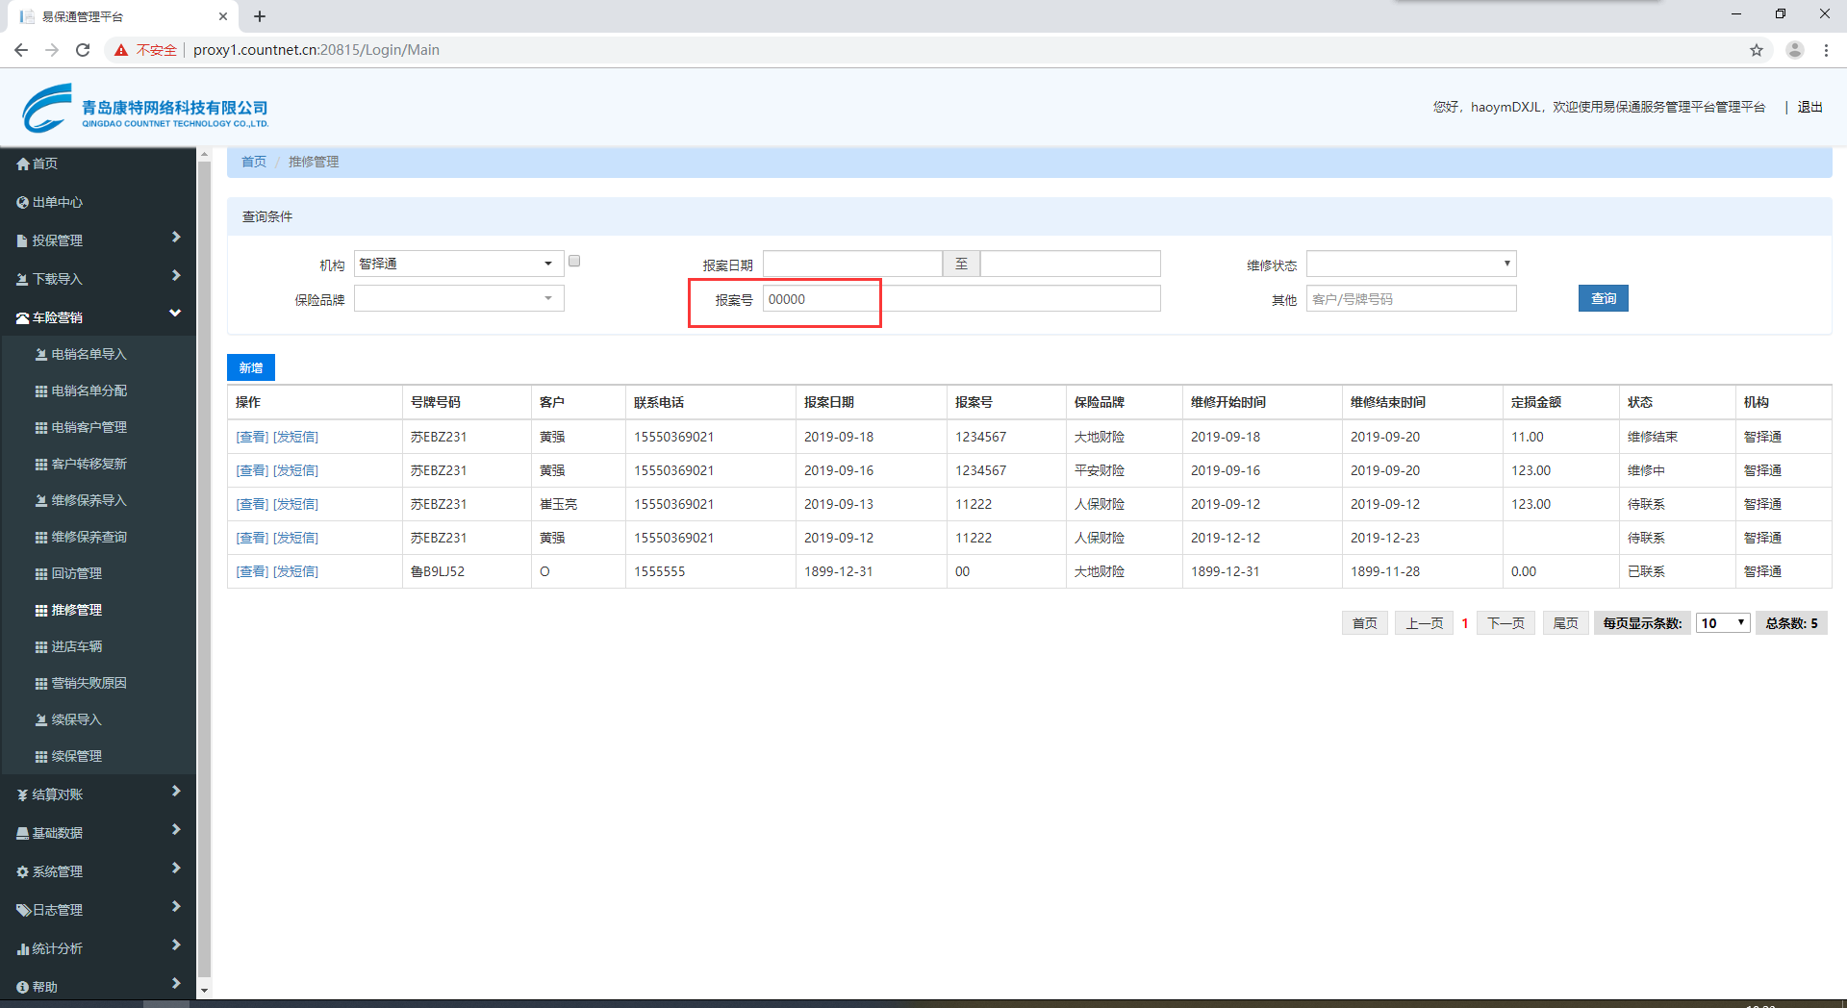Screen dimensions: 1847x1008
Task: Click the upload icon beside 电销名单导入
Action: tap(41, 355)
